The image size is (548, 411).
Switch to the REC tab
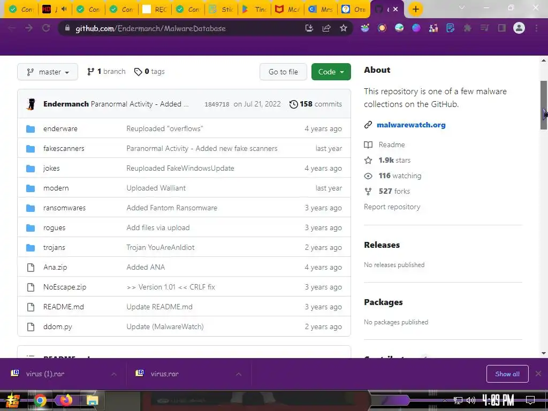(155, 9)
